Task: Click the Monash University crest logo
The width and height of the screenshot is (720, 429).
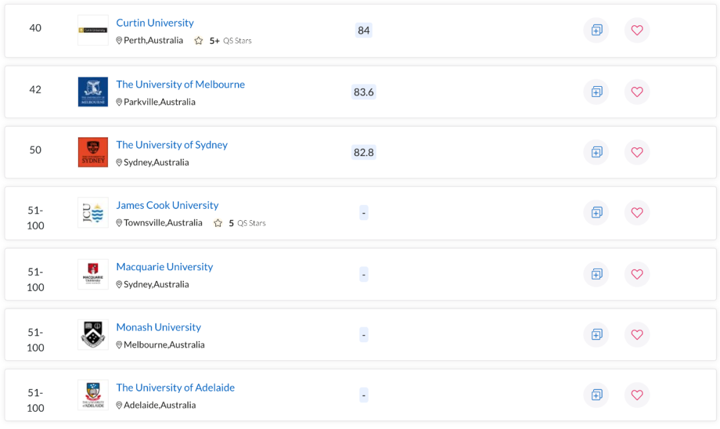Action: (x=93, y=334)
